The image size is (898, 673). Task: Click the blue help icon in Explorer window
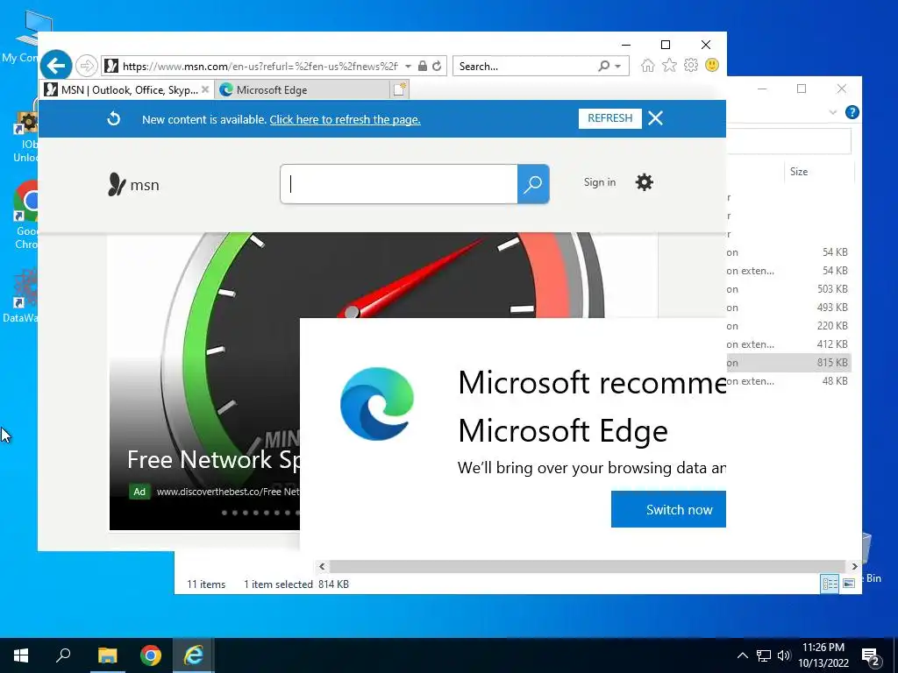[x=852, y=112]
